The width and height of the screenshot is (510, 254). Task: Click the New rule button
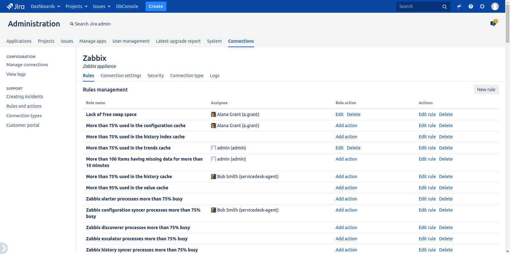486,90
